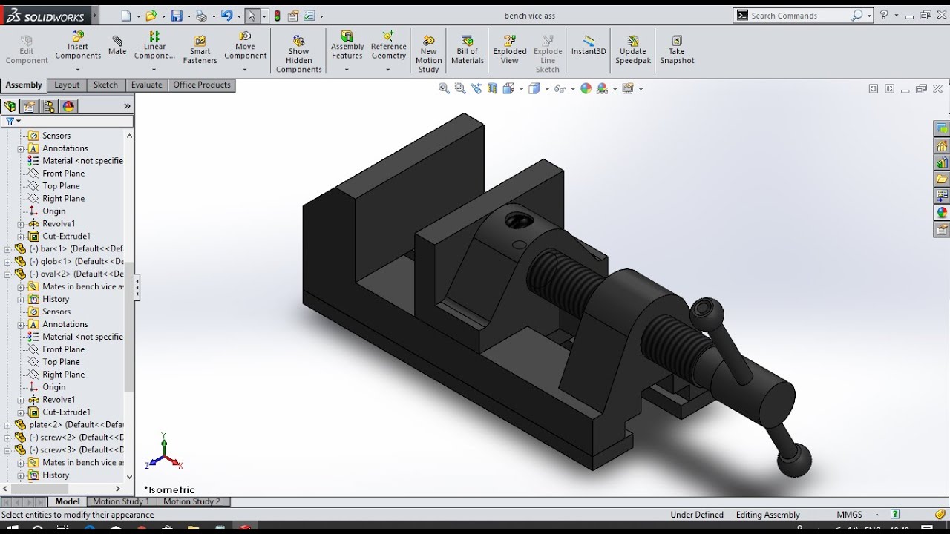The width and height of the screenshot is (950, 534).
Task: Collapse the oval<2> component node
Action: click(8, 274)
